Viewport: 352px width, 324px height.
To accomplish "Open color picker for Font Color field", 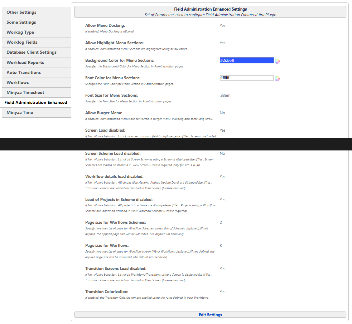I will pyautogui.click(x=277, y=79).
